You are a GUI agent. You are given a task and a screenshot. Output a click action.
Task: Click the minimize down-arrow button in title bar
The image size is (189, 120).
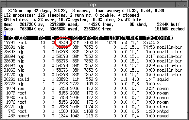coord(179,5)
